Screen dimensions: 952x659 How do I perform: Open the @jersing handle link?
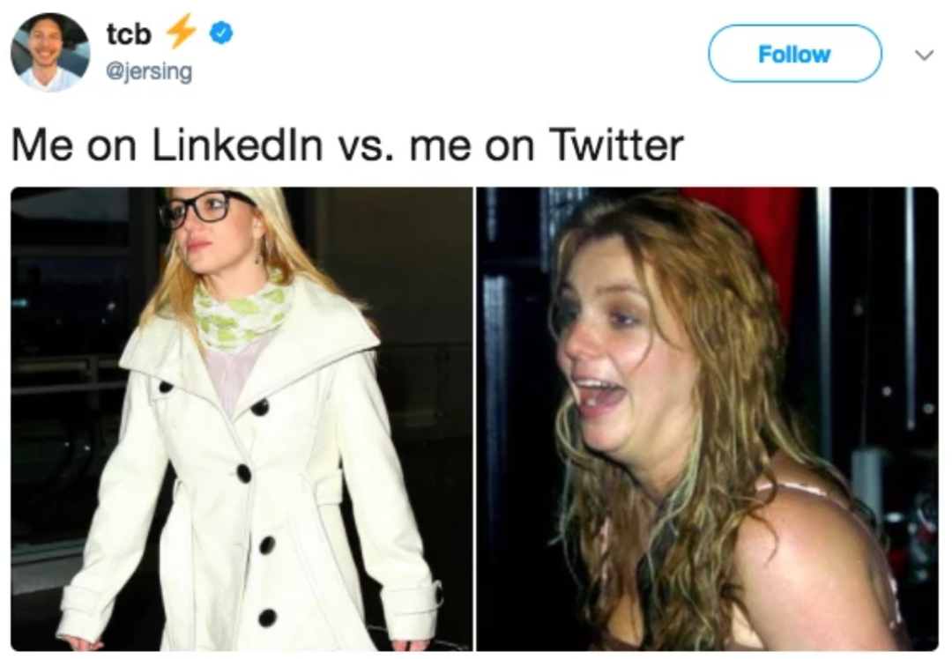pos(149,71)
